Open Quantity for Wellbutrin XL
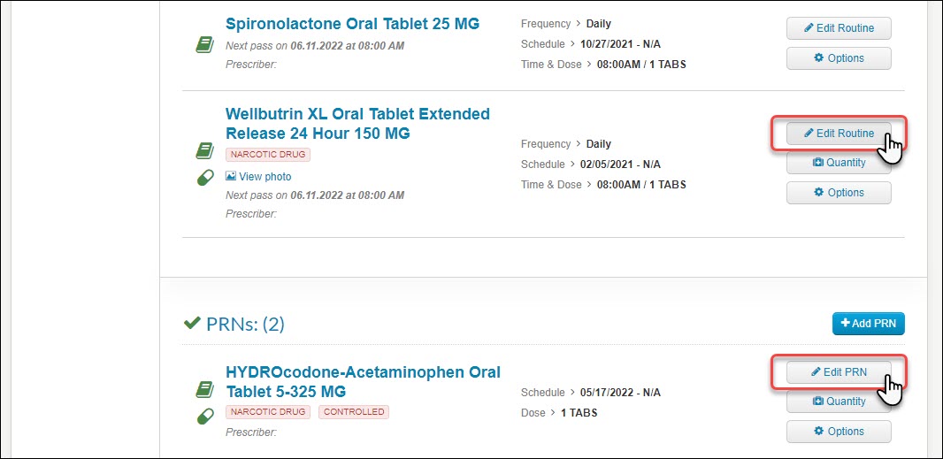Image resolution: width=943 pixels, height=459 pixels. pyautogui.click(x=839, y=163)
